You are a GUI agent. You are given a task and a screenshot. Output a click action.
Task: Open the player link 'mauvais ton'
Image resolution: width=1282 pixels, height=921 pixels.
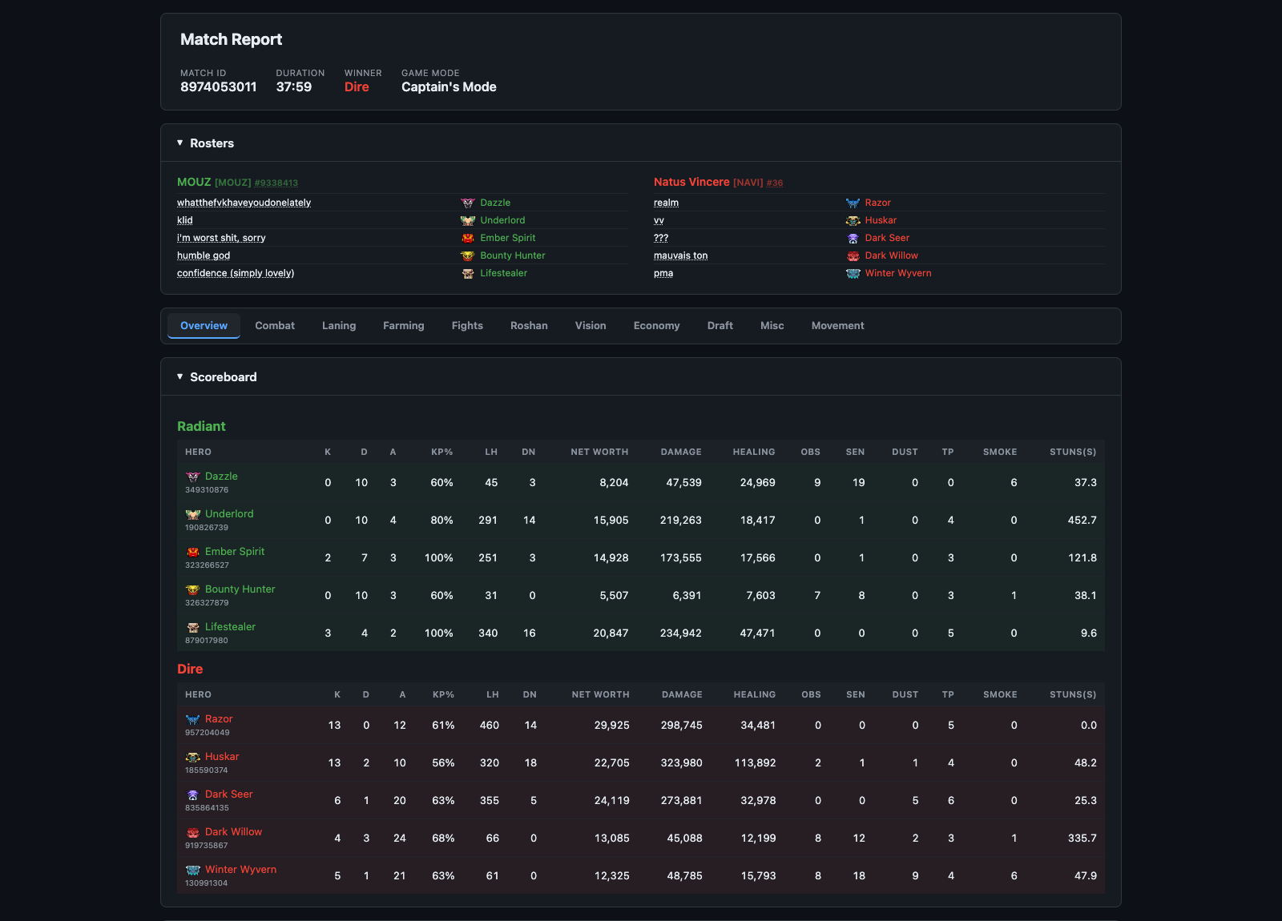680,256
